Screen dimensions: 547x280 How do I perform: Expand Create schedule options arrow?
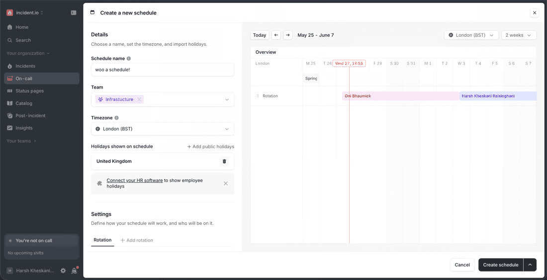click(530, 265)
